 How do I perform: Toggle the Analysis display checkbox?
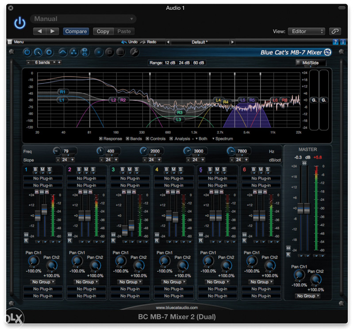(171, 139)
